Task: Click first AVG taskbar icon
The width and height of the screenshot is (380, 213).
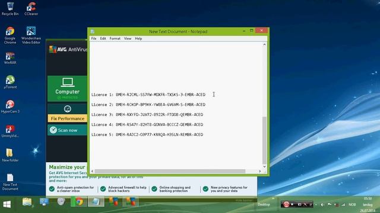Action: tap(113, 202)
